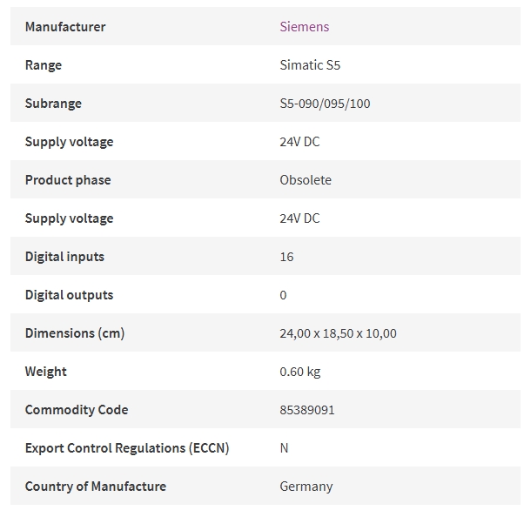This screenshot has height=517, width=531.
Task: Select the commodity code 85389091
Action: (x=306, y=410)
